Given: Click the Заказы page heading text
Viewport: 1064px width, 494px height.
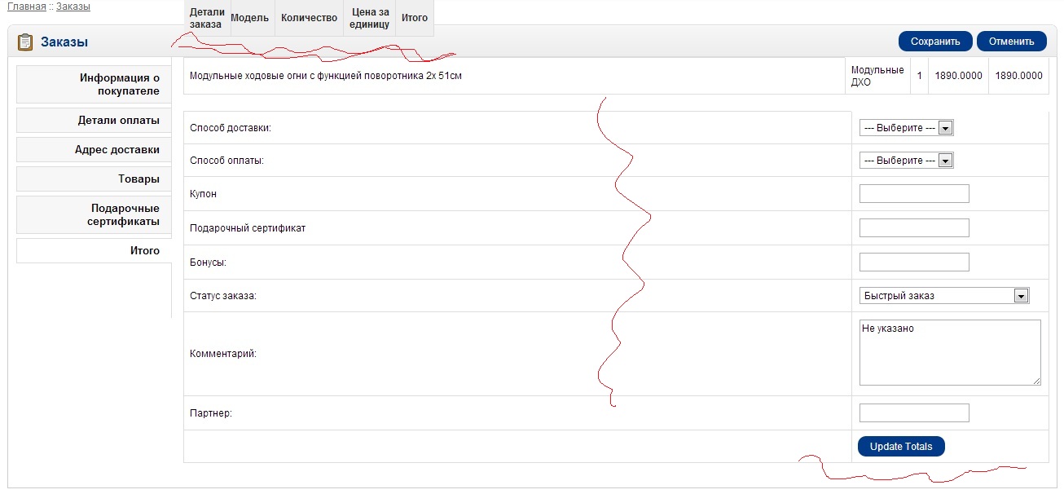Looking at the screenshot, I should (x=64, y=42).
